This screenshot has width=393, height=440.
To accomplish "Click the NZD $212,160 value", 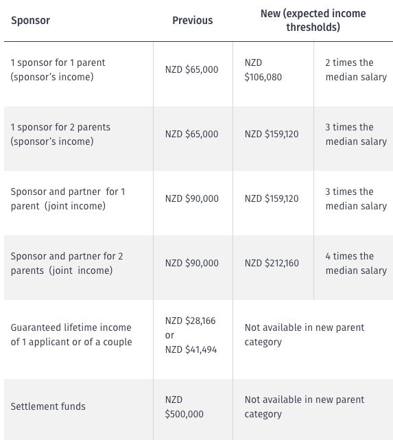I will pos(272,263).
